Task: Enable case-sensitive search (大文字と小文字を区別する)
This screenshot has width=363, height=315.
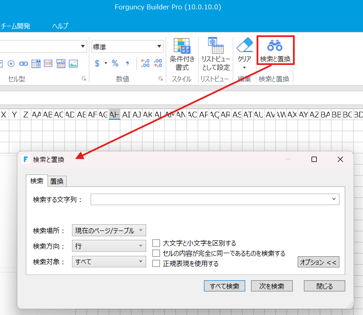Action: (156, 243)
